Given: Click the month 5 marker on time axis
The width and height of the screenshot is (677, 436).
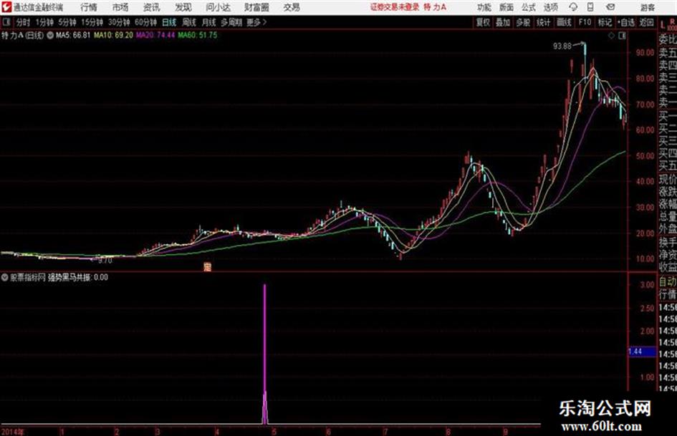Looking at the screenshot, I should 274,431.
